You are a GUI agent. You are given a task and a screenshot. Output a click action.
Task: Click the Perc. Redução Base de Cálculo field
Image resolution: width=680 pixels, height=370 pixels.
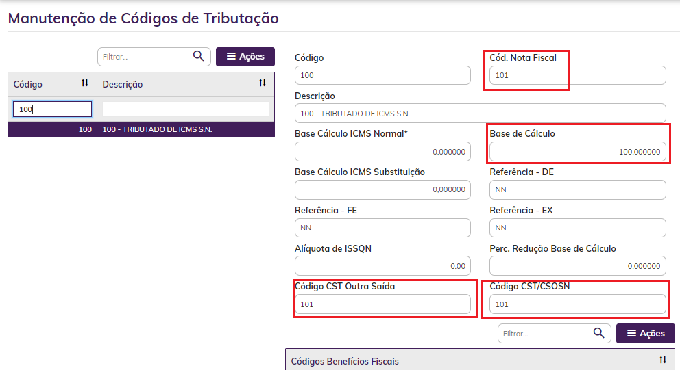pyautogui.click(x=577, y=266)
